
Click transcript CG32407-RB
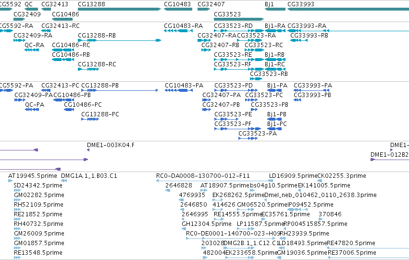206,50
